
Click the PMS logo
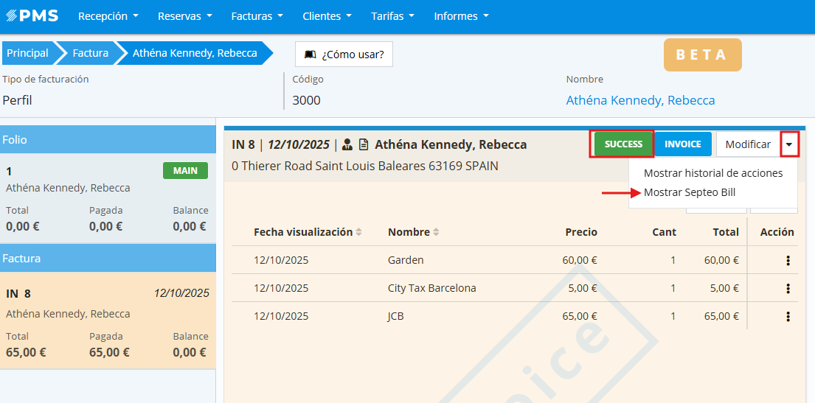click(32, 15)
